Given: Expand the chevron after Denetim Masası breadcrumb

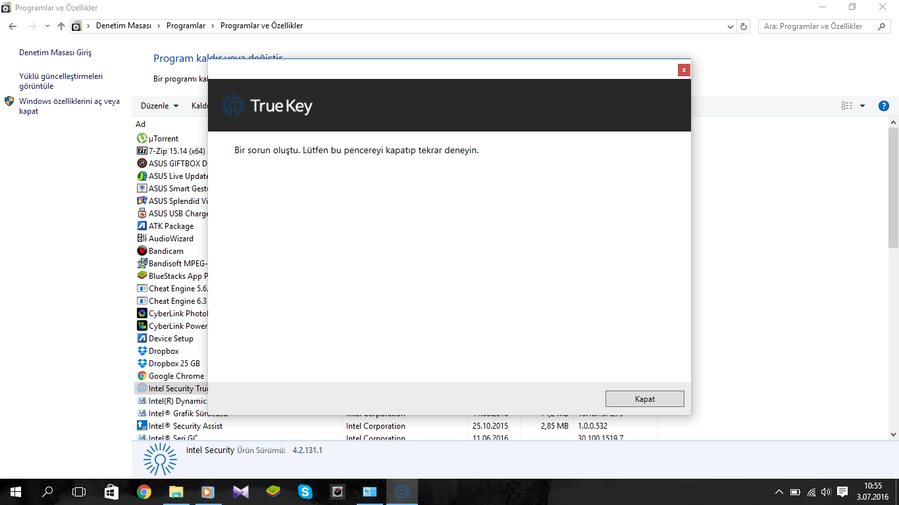Looking at the screenshot, I should coord(158,26).
